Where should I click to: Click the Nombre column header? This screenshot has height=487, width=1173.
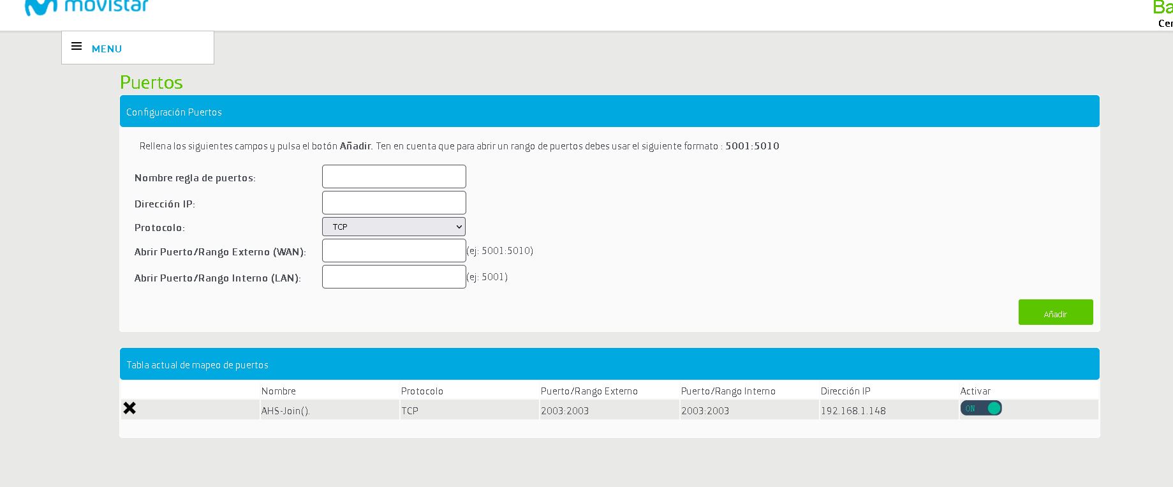[x=279, y=391]
